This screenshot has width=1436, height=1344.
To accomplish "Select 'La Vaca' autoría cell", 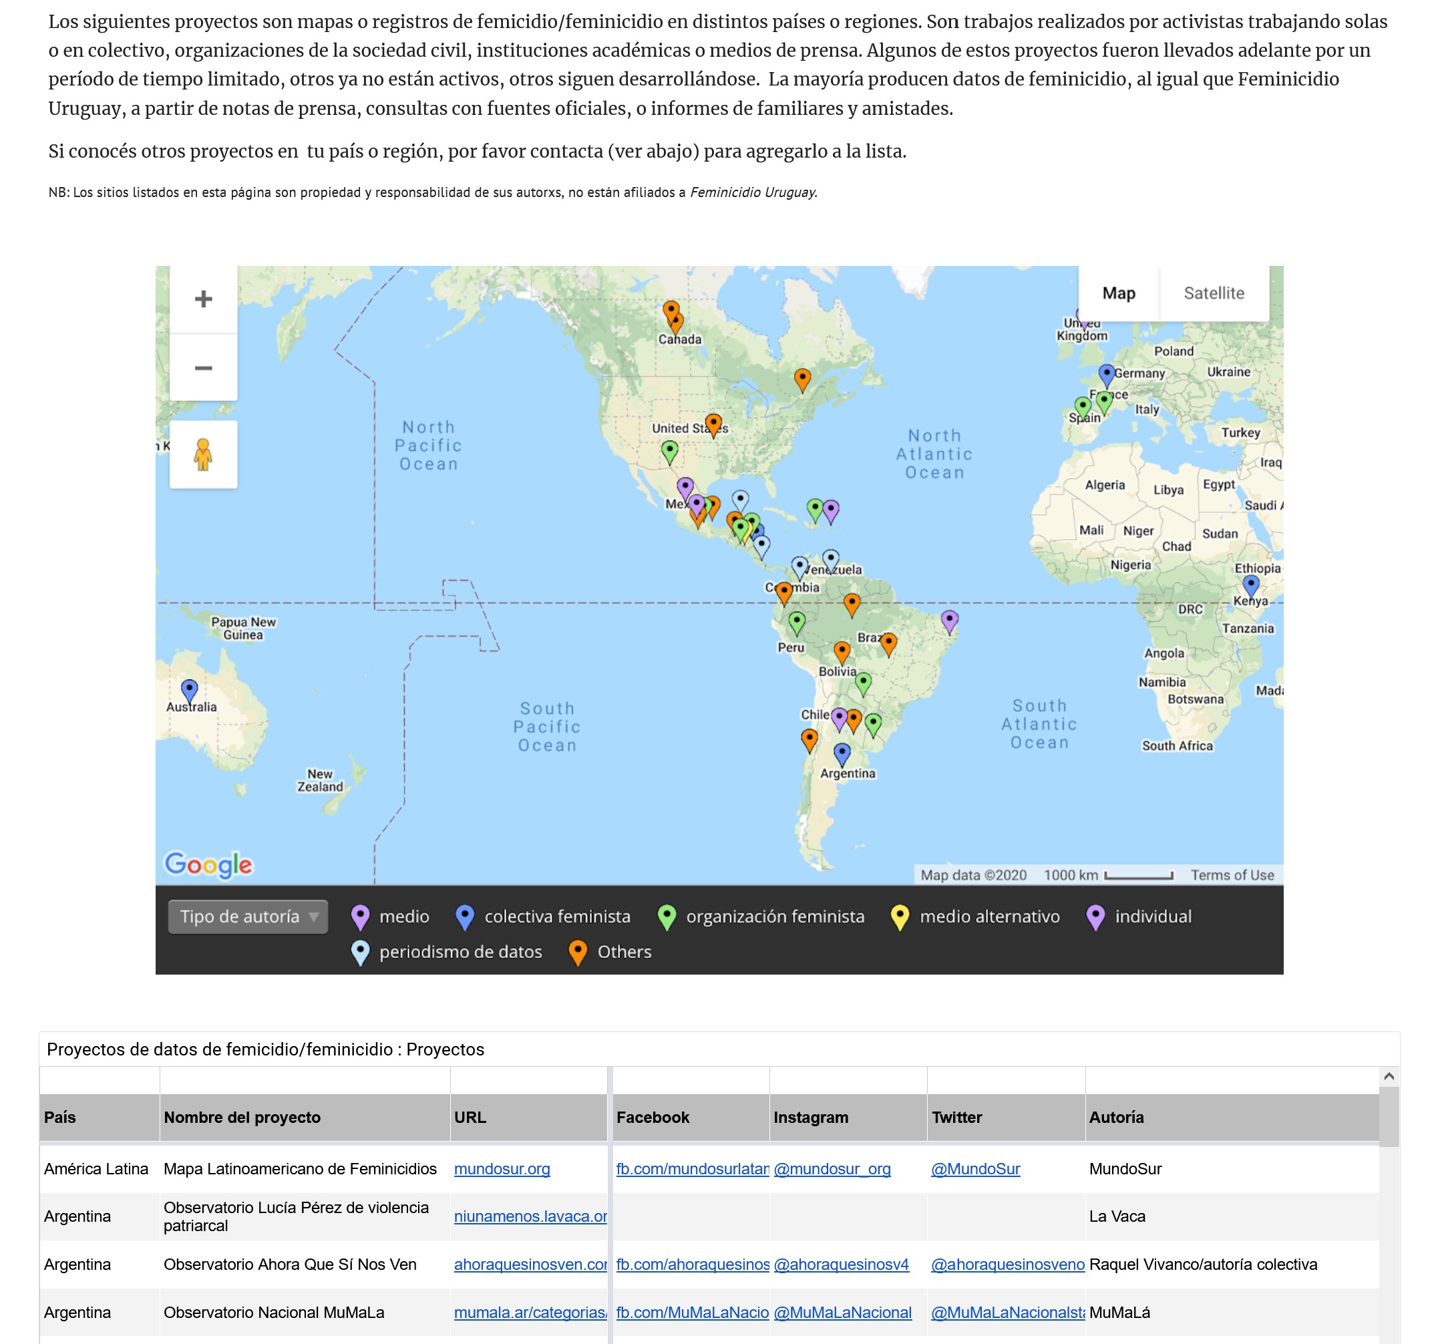I will (x=1232, y=1217).
